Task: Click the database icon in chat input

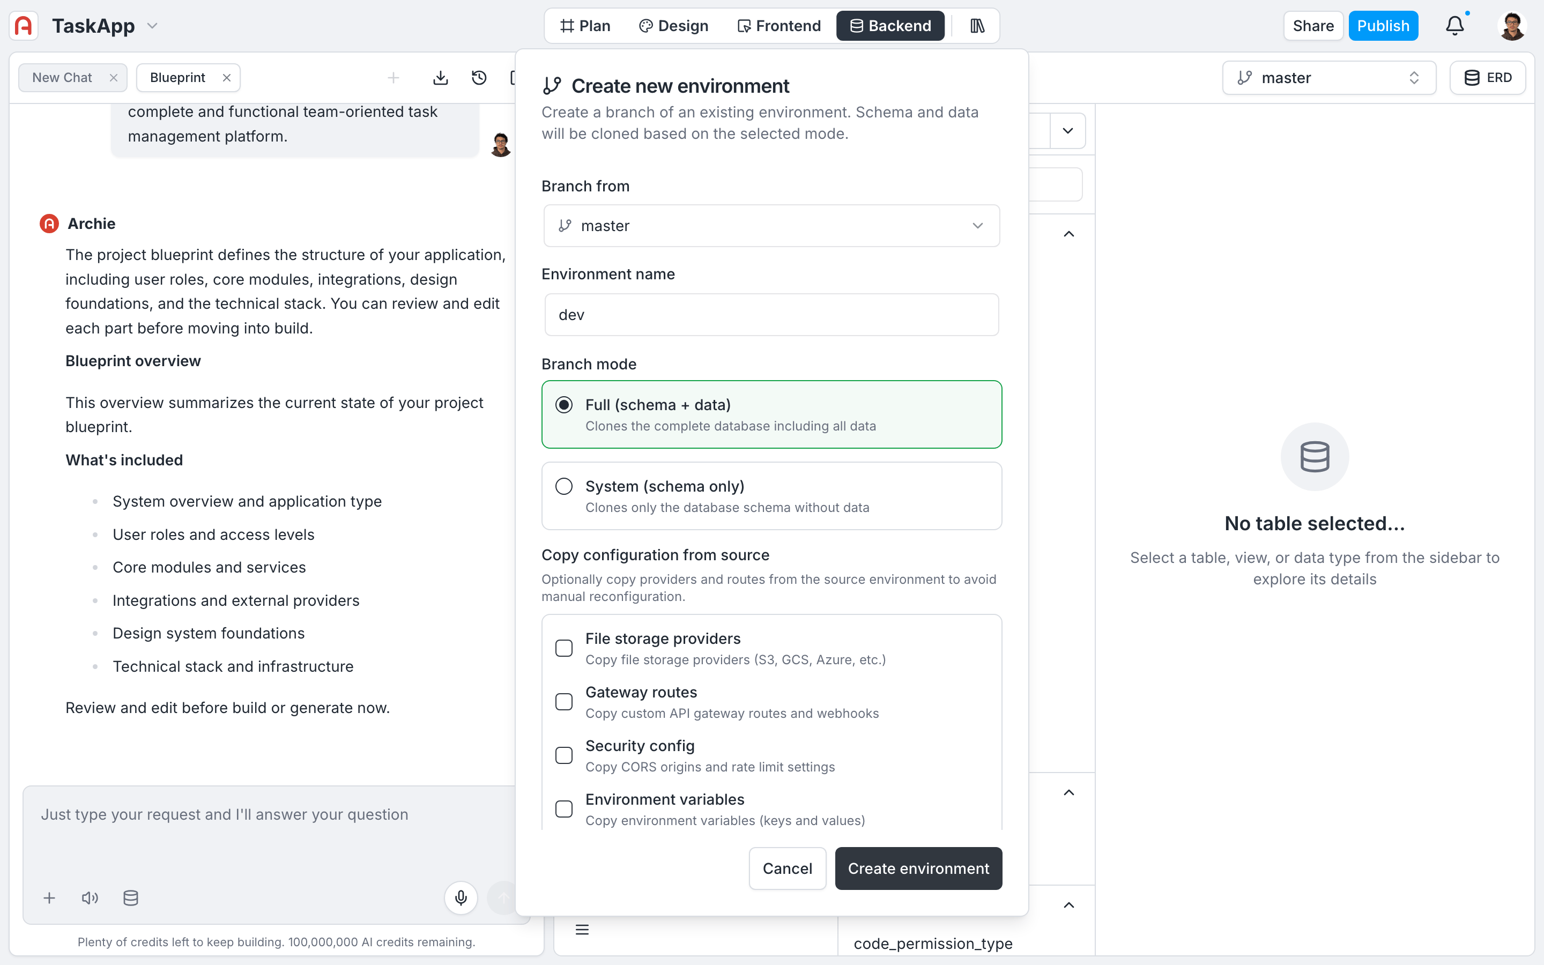Action: 131,898
